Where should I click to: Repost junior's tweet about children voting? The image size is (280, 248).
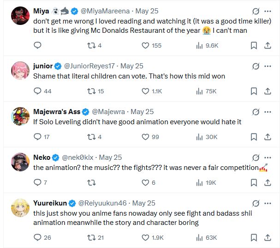91,91
